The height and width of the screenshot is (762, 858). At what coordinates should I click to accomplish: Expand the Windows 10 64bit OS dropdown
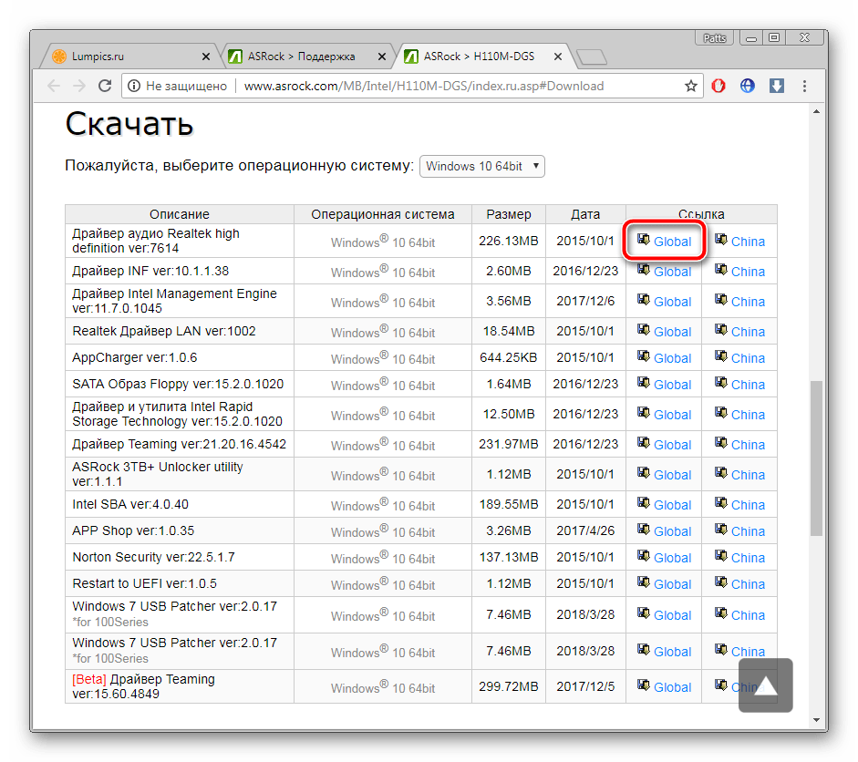pyautogui.click(x=481, y=166)
